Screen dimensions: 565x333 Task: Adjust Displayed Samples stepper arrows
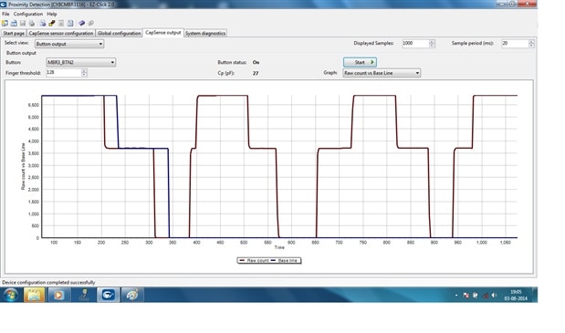(x=432, y=44)
